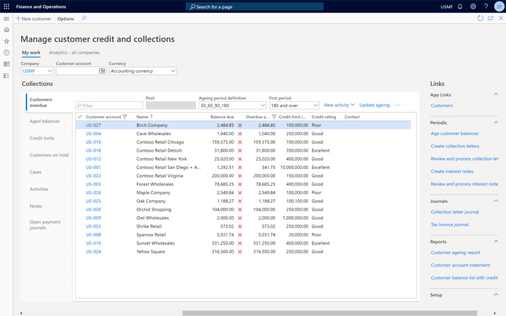Open Modules list icon in sidebar
The width and height of the screenshot is (506, 316).
[x=6, y=76]
